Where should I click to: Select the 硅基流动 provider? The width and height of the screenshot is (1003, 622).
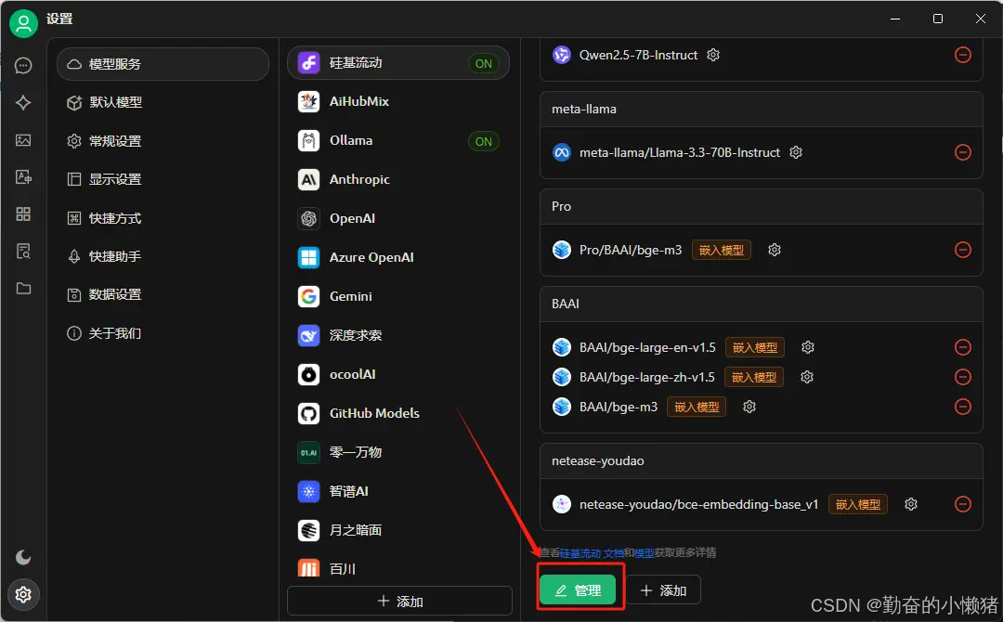(398, 62)
